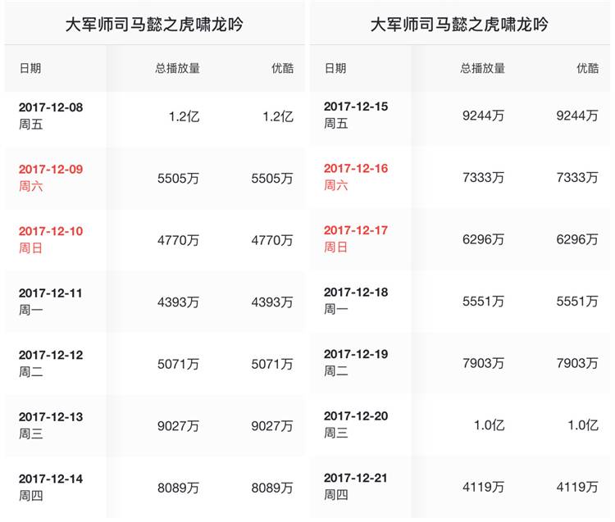This screenshot has width=615, height=522.
Task: Select the 优酷 column header in right table
Action: point(587,69)
